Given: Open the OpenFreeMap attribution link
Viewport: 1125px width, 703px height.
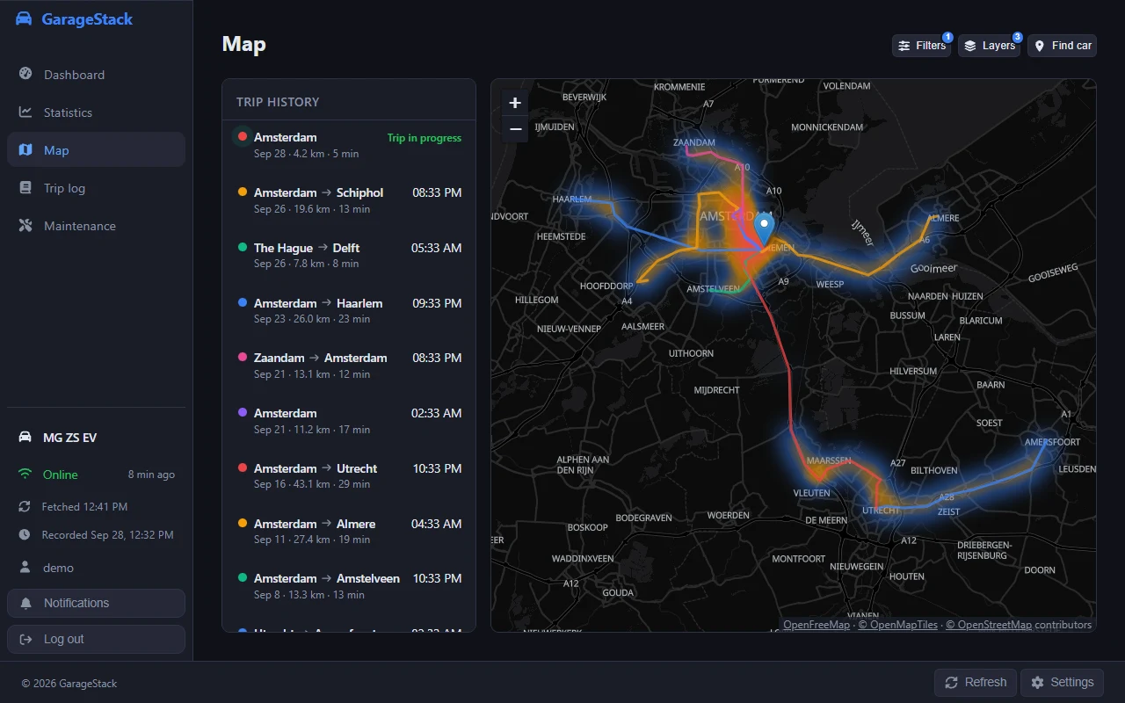Looking at the screenshot, I should [x=817, y=625].
